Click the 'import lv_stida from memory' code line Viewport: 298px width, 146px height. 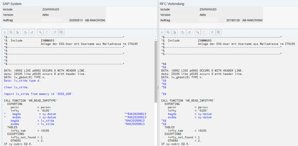tap(39, 94)
